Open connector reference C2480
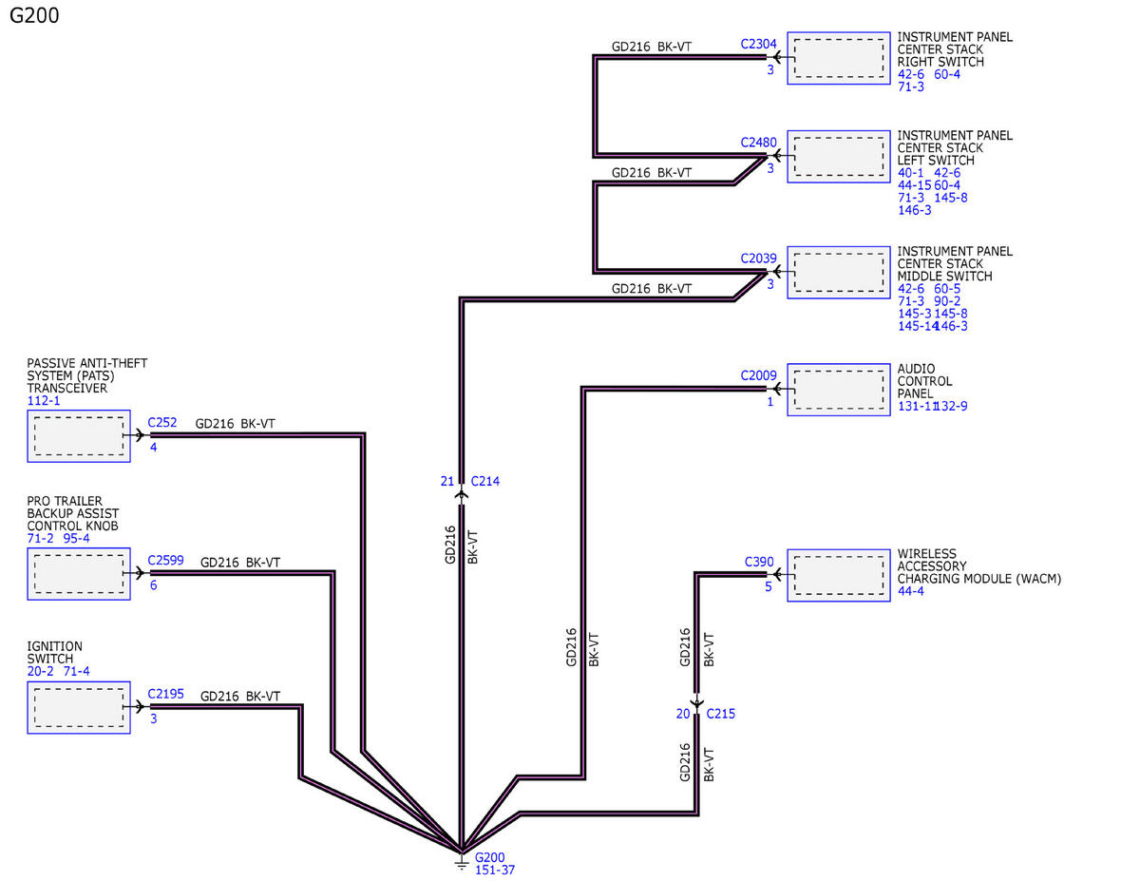 click(x=759, y=143)
